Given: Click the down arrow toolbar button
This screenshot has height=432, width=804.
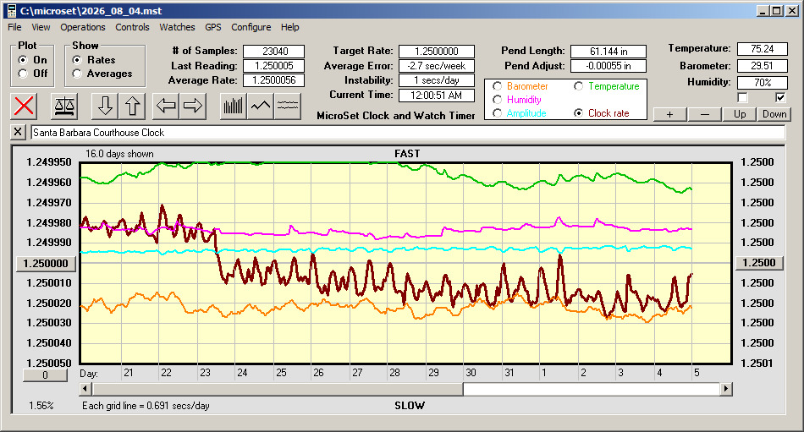Looking at the screenshot, I should [105, 106].
